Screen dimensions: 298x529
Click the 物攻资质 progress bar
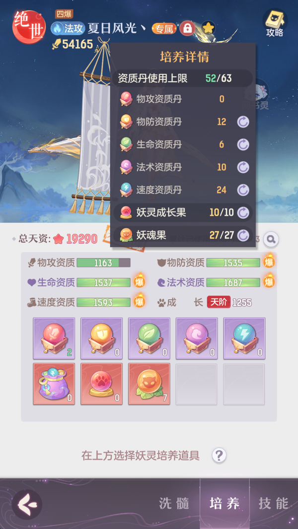point(103,263)
